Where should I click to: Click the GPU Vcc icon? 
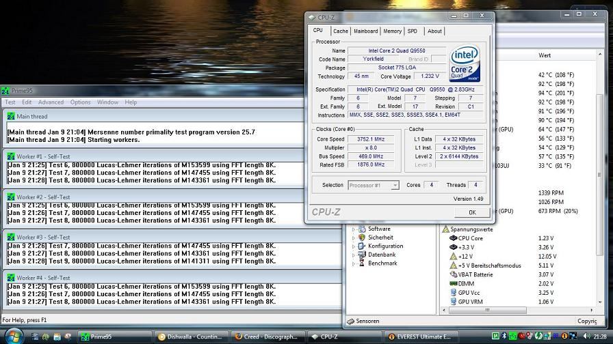[x=454, y=293]
